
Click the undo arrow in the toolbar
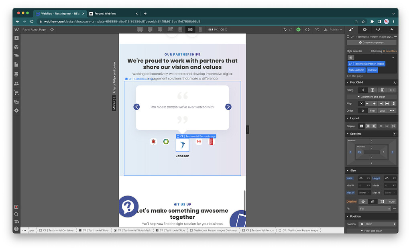coord(285,29)
